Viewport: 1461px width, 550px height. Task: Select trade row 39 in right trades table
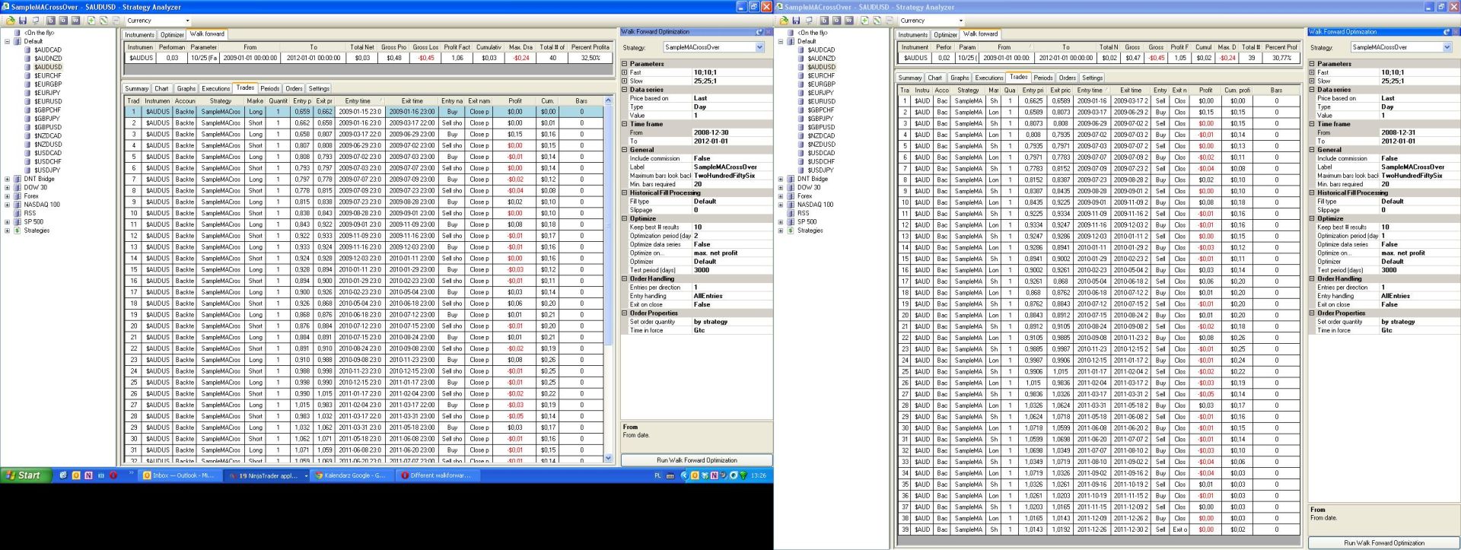[x=1099, y=529]
